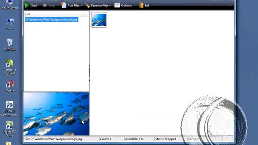Viewport: 258px width, 145px height.
Task: Click the Add Files document icon
Action: click(64, 5)
